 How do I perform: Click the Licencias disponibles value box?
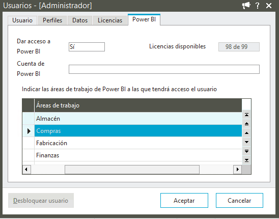pos(239,47)
